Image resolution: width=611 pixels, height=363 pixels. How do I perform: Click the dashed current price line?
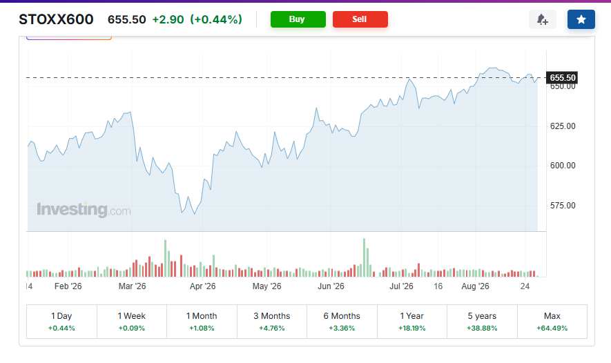click(x=287, y=78)
